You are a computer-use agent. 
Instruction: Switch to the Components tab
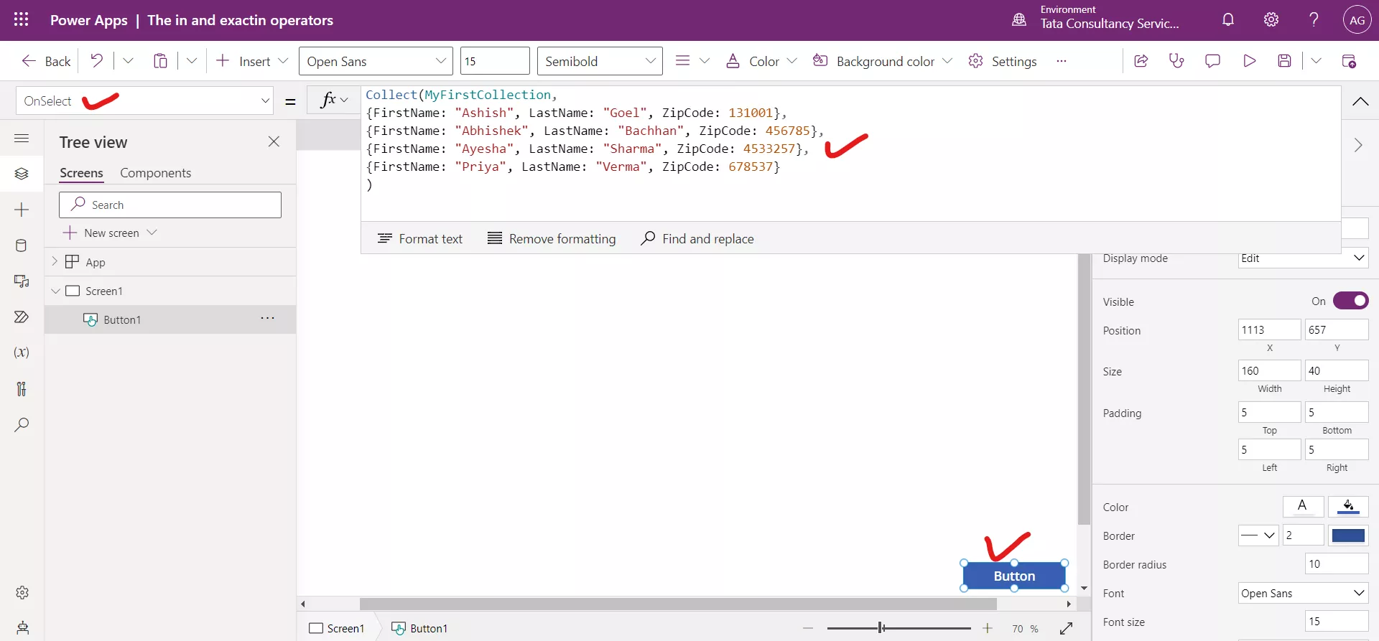pos(155,173)
